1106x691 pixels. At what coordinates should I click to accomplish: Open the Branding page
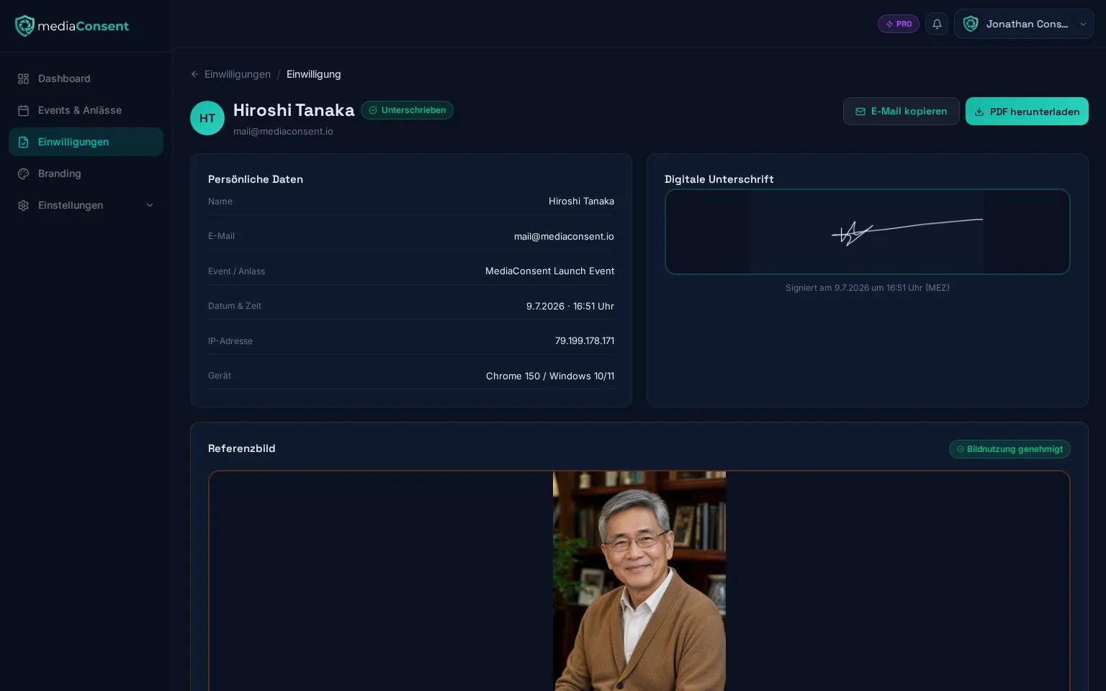point(86,173)
